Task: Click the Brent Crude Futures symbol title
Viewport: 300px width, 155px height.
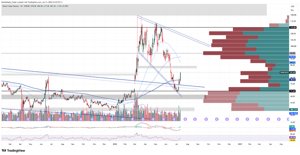Action: pyautogui.click(x=10, y=6)
